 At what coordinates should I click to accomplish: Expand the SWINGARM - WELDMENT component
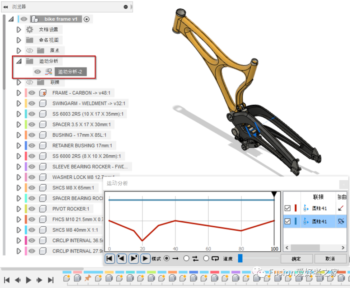pyautogui.click(x=19, y=103)
